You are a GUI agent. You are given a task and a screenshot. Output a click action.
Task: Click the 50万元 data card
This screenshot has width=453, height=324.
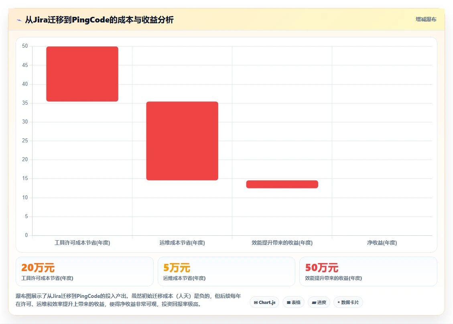(x=368, y=271)
